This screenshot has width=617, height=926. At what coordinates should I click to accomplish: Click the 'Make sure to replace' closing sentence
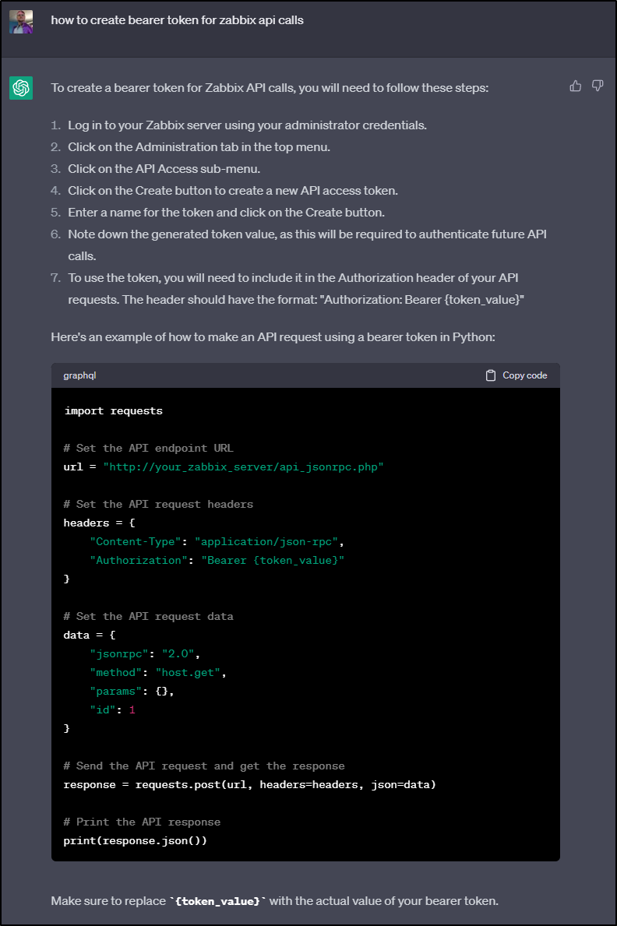point(275,901)
